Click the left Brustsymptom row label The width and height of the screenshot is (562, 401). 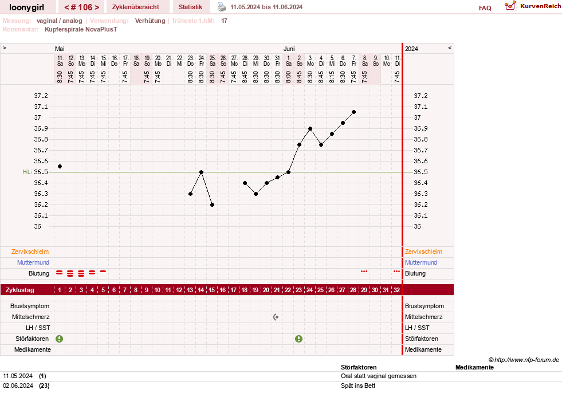pos(30,306)
